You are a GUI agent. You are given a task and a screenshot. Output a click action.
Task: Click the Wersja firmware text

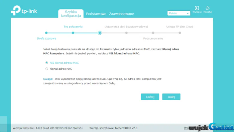47,128
